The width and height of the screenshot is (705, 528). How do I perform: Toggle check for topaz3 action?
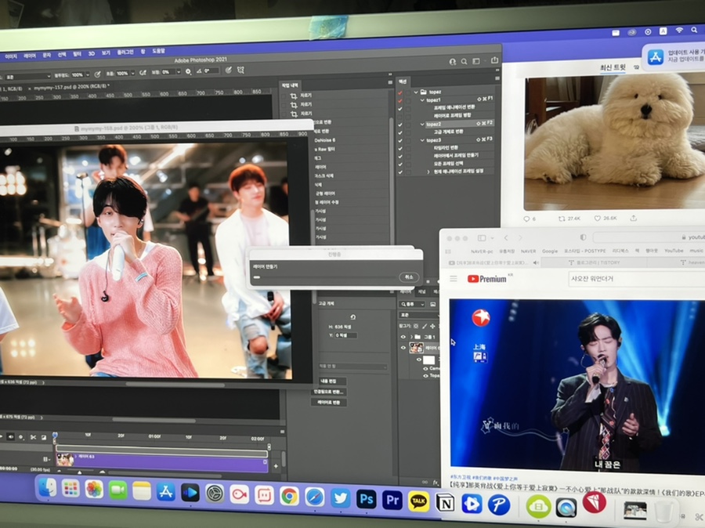(x=399, y=141)
